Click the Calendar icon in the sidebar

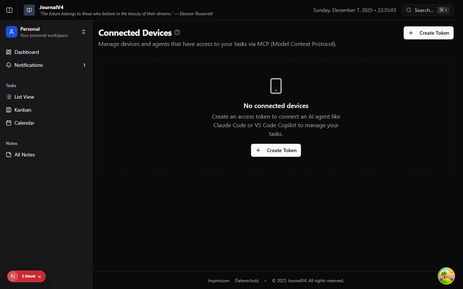coord(8,123)
